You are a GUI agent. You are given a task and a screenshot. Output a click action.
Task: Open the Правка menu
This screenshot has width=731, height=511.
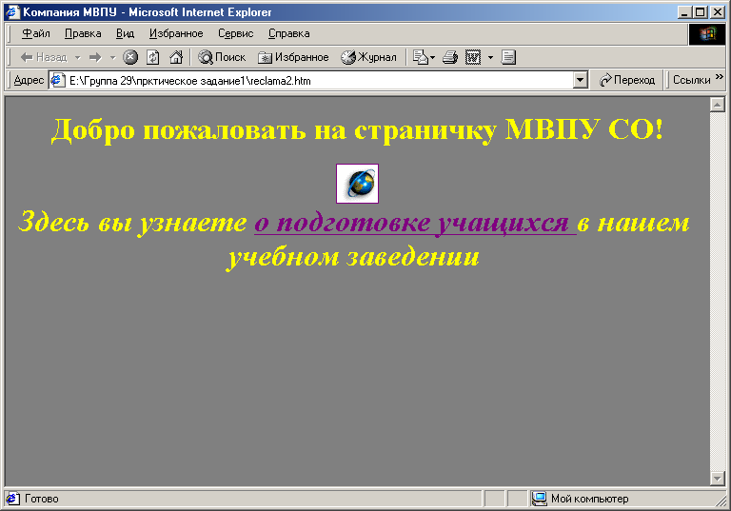[83, 33]
